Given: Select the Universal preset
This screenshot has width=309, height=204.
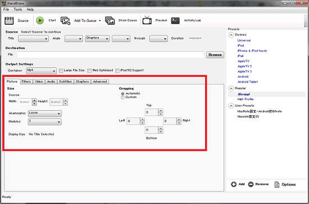Looking at the screenshot, I should (244, 40).
